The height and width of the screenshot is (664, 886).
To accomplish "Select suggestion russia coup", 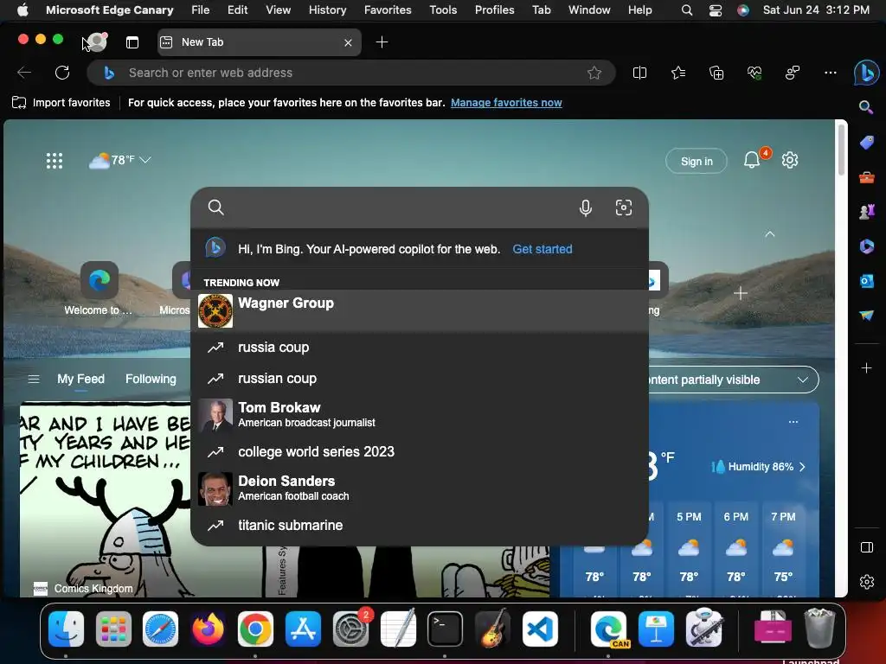I will click(x=420, y=348).
